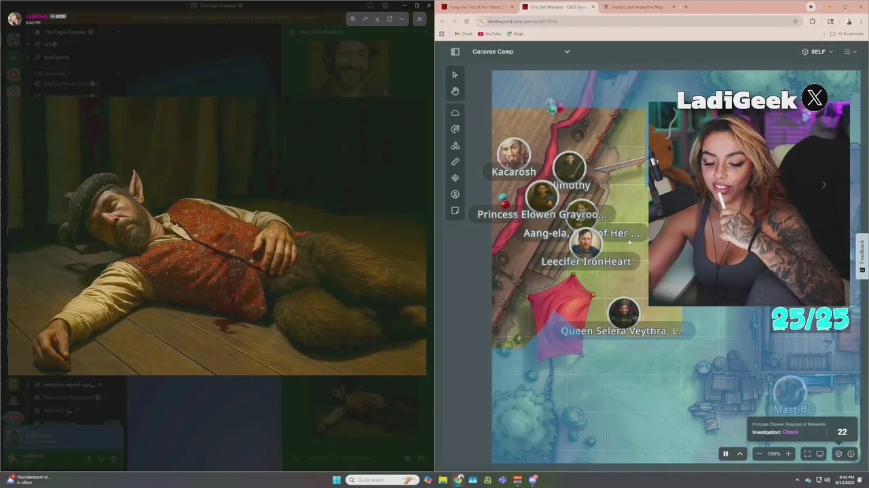The image size is (869, 488).
Task: Open the notes tool in map toolbar
Action: pos(455,211)
